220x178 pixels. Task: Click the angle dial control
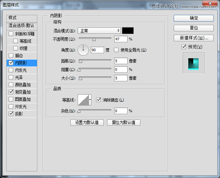point(83,50)
